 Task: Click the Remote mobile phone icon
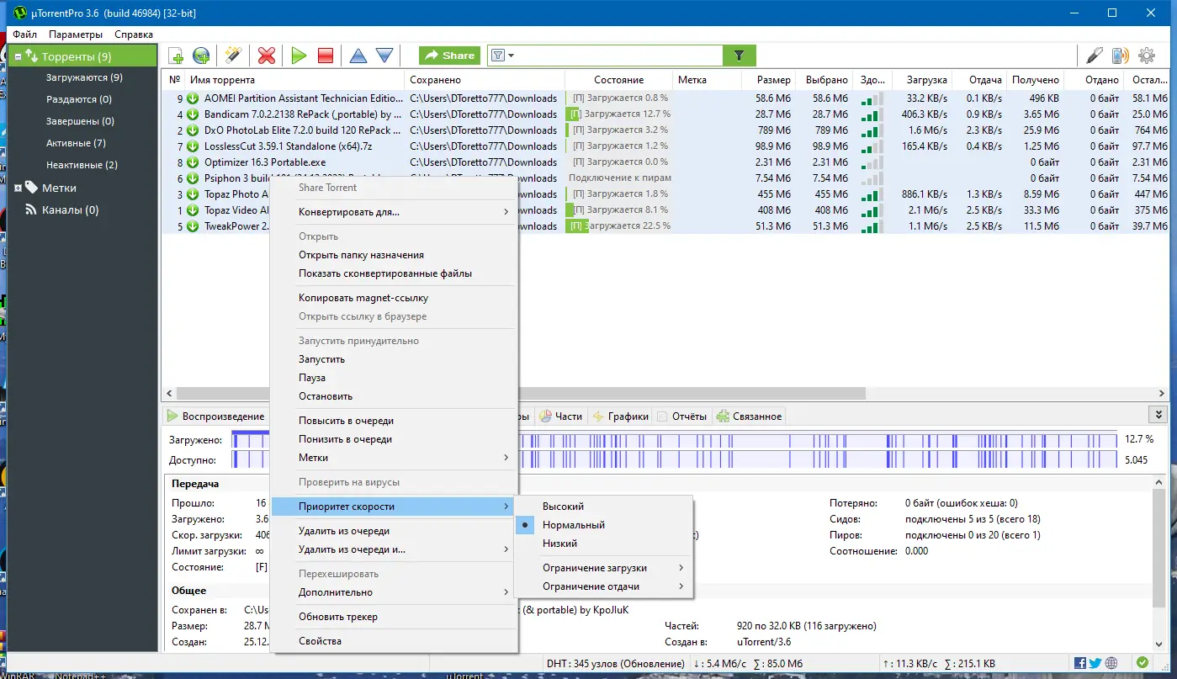click(x=1119, y=56)
